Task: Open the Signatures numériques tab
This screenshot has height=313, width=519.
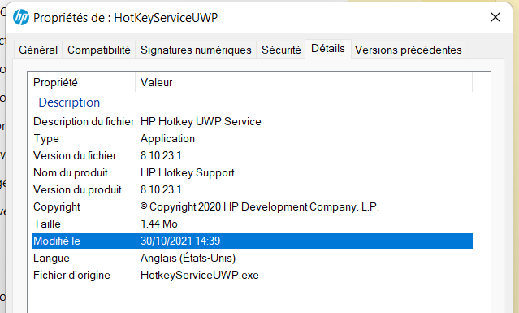Action: click(196, 50)
